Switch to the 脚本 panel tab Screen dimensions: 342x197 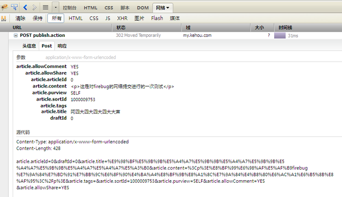point(125,8)
